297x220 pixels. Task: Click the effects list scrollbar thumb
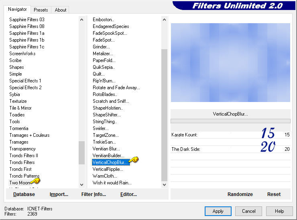[164, 115]
